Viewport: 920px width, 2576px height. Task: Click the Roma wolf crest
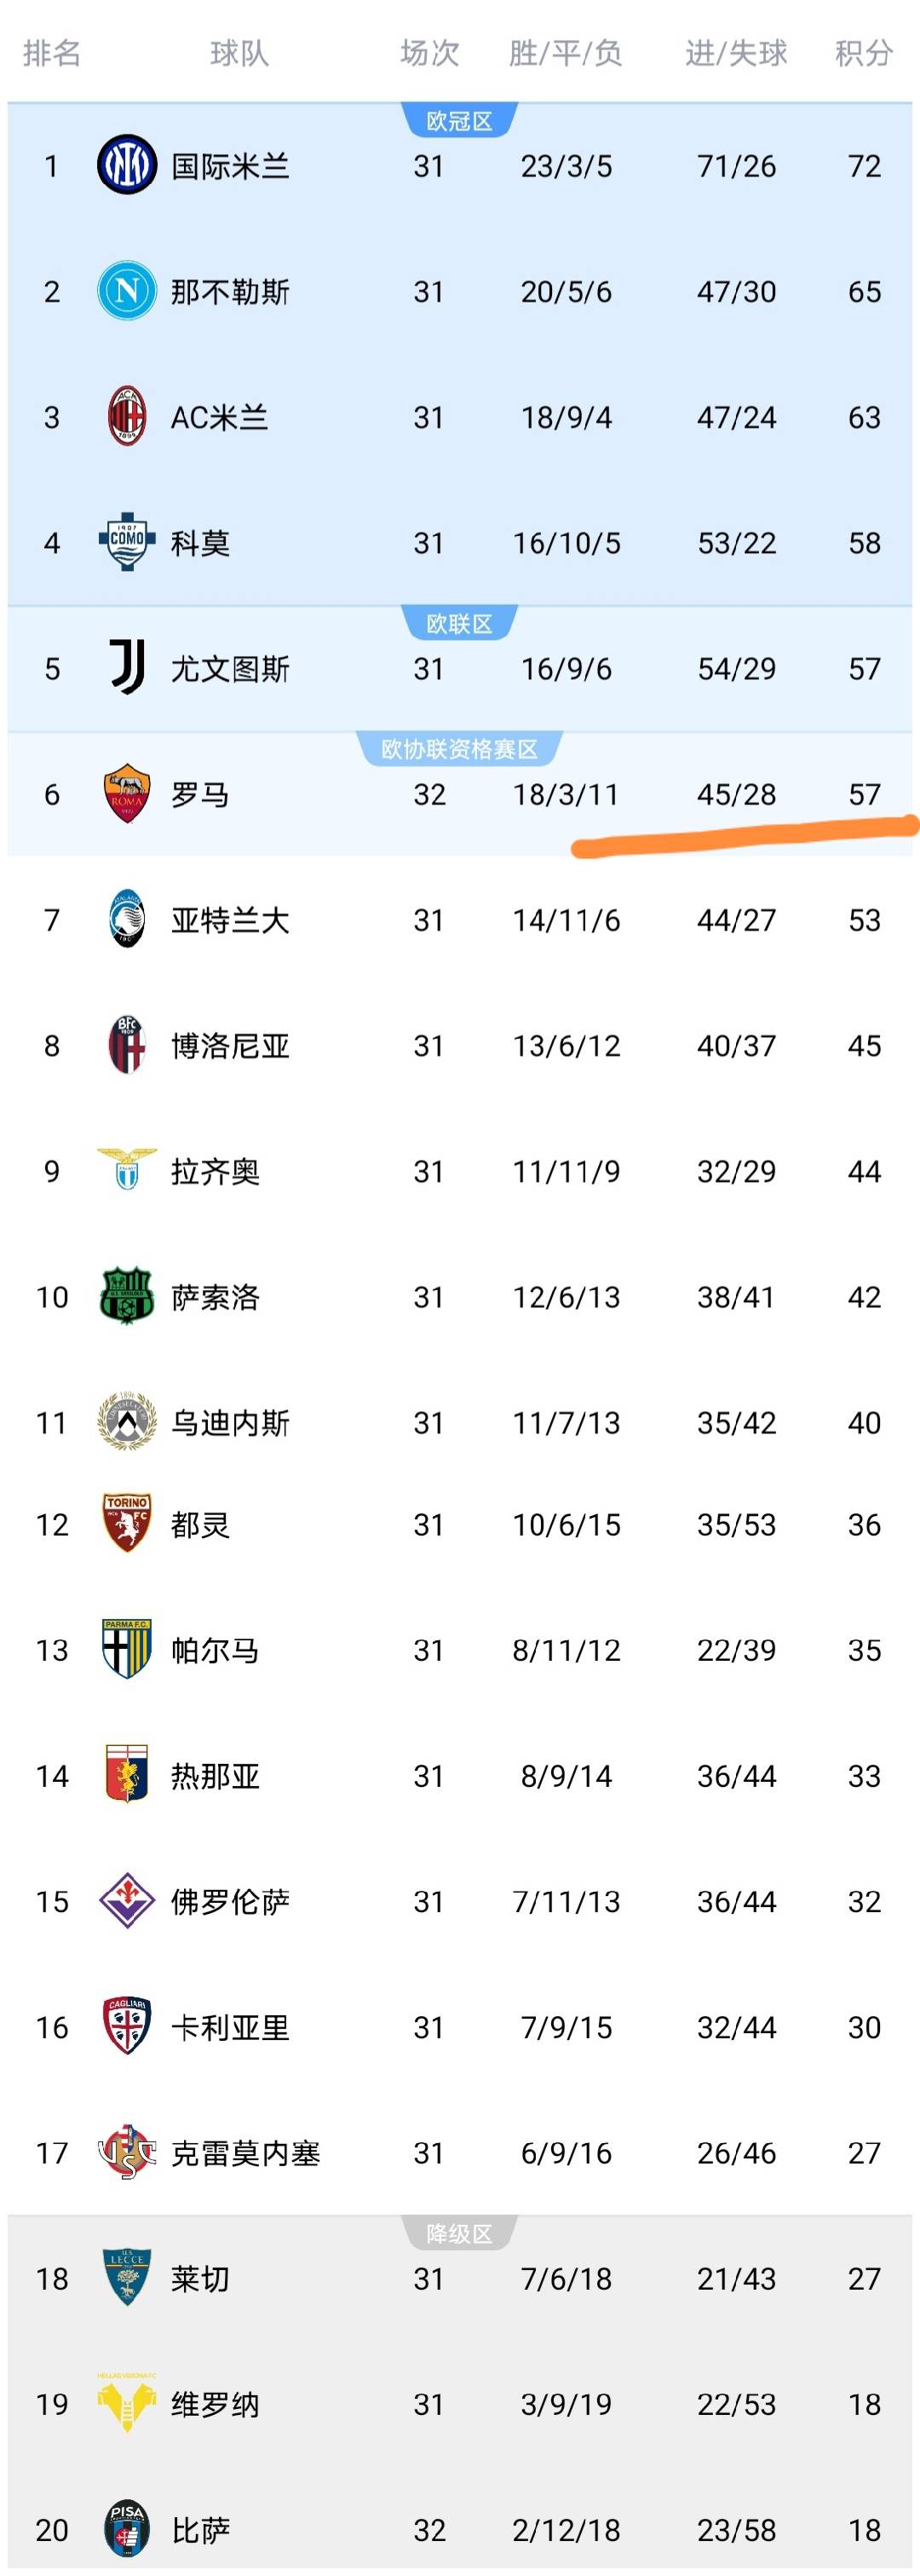coord(127,794)
